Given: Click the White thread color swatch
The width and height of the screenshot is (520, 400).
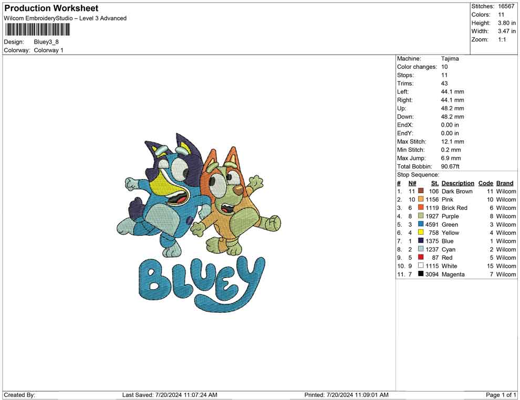Looking at the screenshot, I should click(421, 266).
